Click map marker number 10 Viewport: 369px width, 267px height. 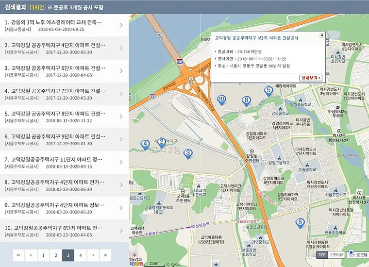tap(221, 100)
